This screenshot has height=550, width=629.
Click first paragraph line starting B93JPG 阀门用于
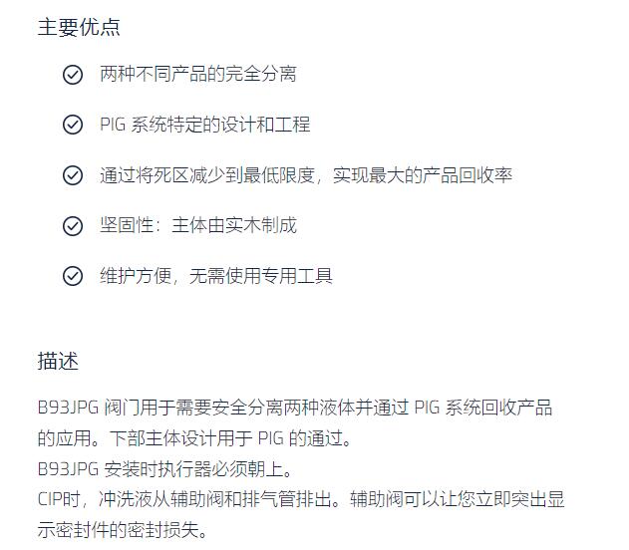point(295,408)
